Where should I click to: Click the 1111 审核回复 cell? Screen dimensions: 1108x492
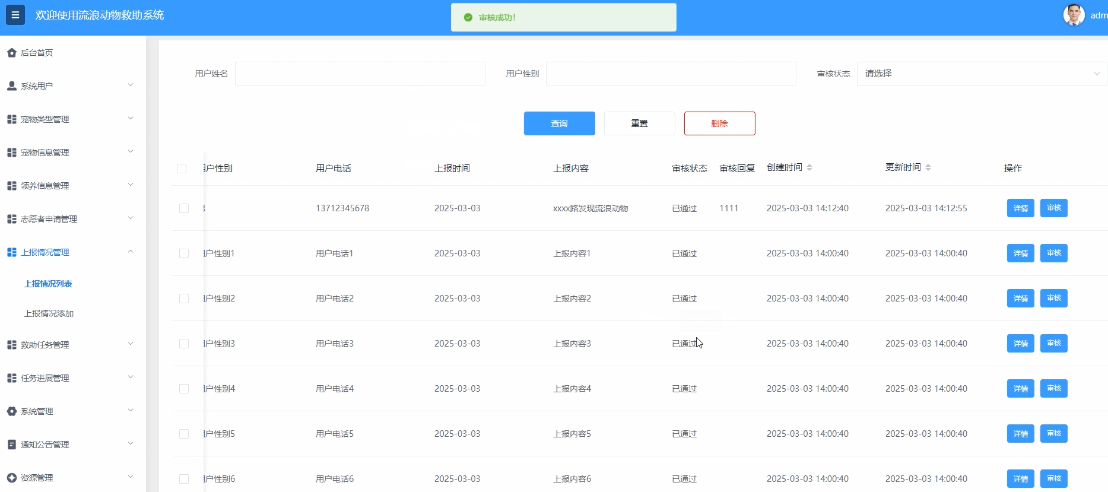(729, 208)
